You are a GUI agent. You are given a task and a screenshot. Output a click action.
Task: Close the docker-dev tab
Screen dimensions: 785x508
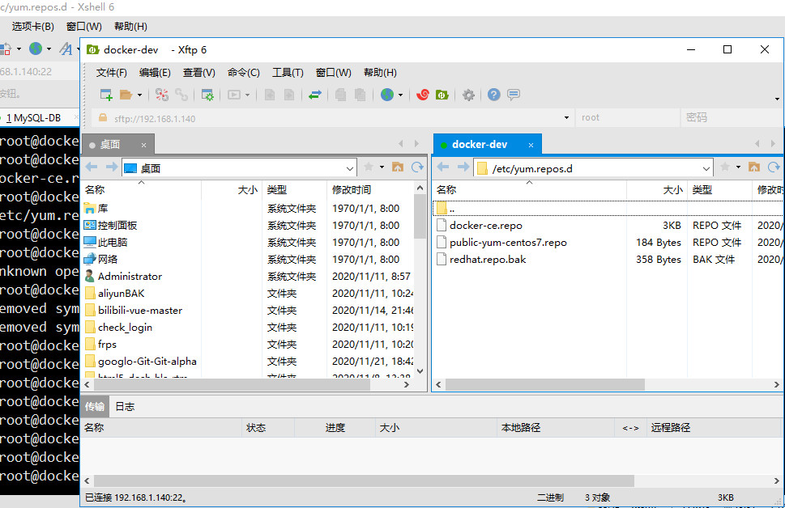click(x=531, y=145)
